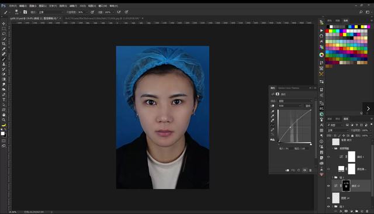Open the Image menu

coord(33,6)
